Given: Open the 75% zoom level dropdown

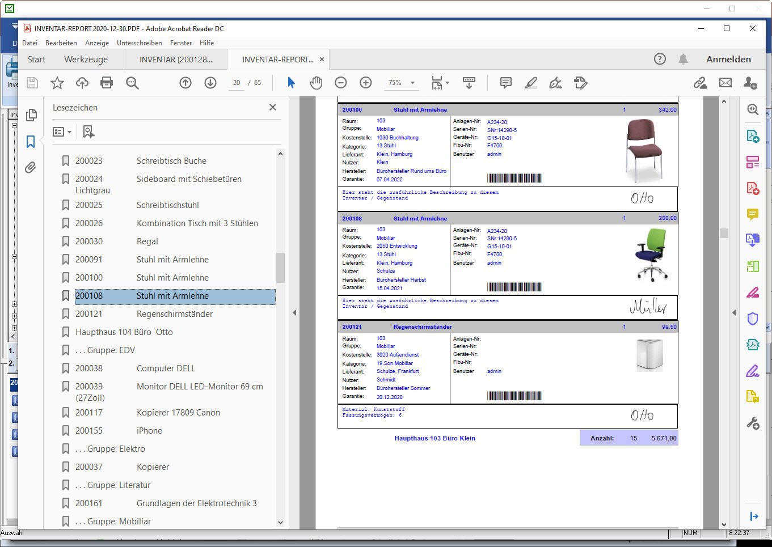Looking at the screenshot, I should 412,83.
